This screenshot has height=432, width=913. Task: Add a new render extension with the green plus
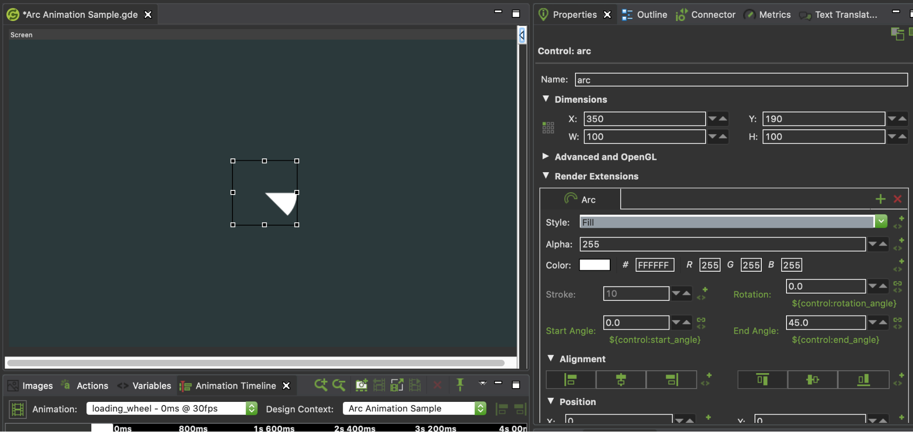pos(881,199)
